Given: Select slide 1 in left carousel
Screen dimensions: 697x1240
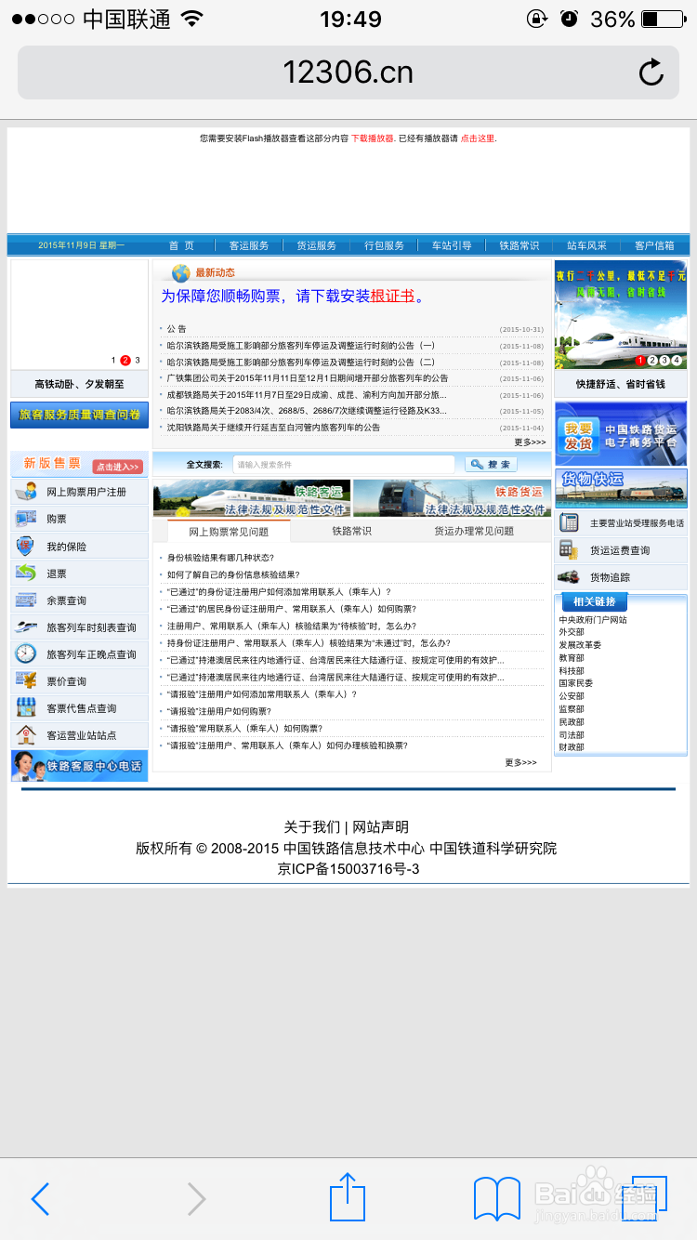Looking at the screenshot, I should click(113, 360).
